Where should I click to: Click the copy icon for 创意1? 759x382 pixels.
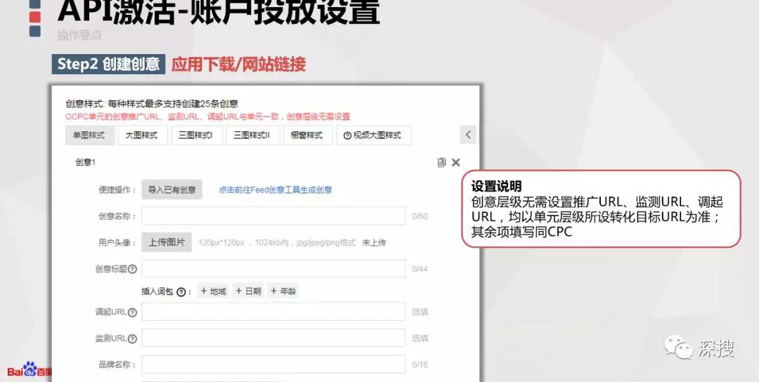point(441,162)
